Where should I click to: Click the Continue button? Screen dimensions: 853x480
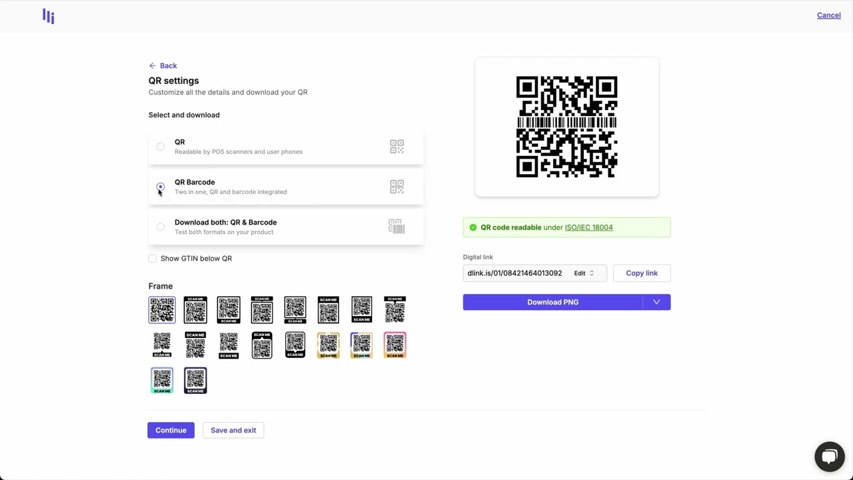pyautogui.click(x=171, y=430)
